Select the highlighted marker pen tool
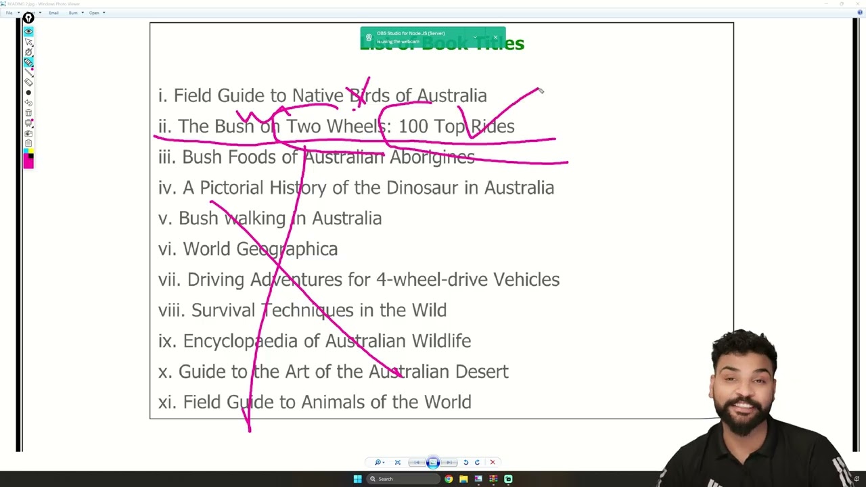 (28, 62)
